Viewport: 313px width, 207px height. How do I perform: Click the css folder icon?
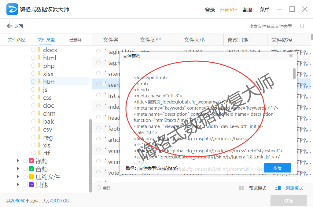(x=39, y=97)
